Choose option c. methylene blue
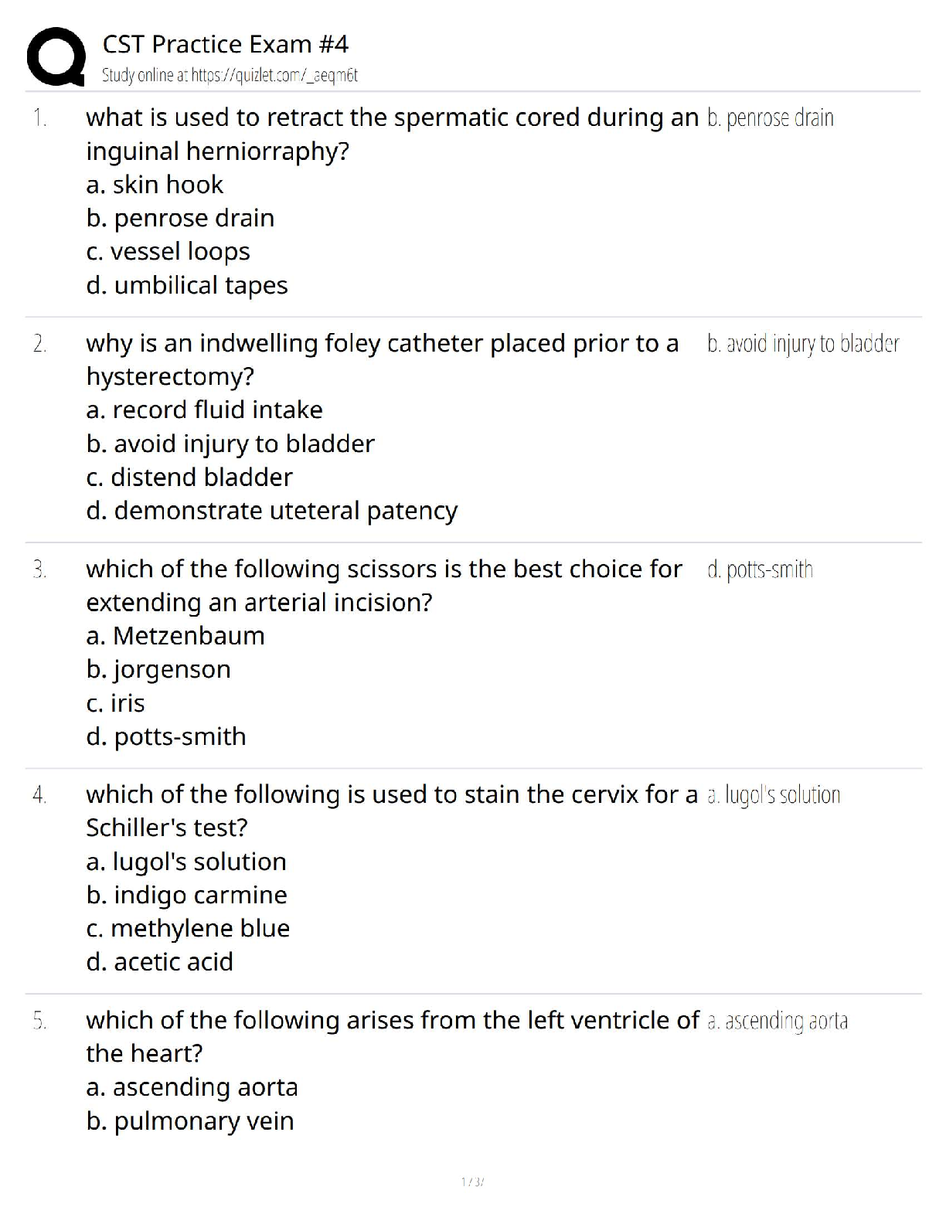This screenshot has height=1224, width=946. point(188,928)
